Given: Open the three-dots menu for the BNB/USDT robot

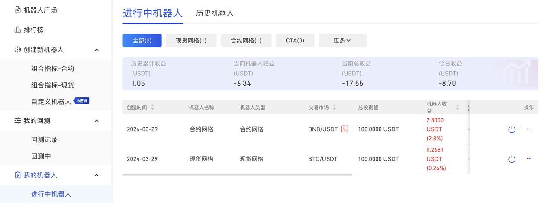Looking at the screenshot, I should point(529,129).
